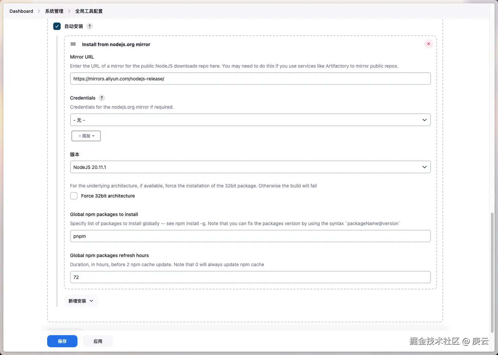Uncheck the 自动安装 checkbox
The height and width of the screenshot is (355, 498).
point(57,26)
